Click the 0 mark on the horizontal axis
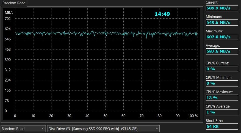The width and height of the screenshot is (241, 133). pyautogui.click(x=15, y=116)
